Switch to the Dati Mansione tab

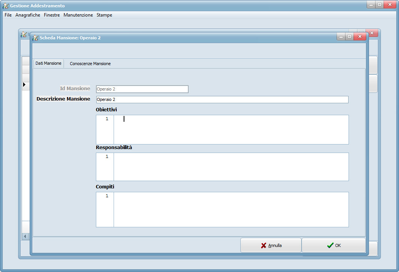(49, 63)
